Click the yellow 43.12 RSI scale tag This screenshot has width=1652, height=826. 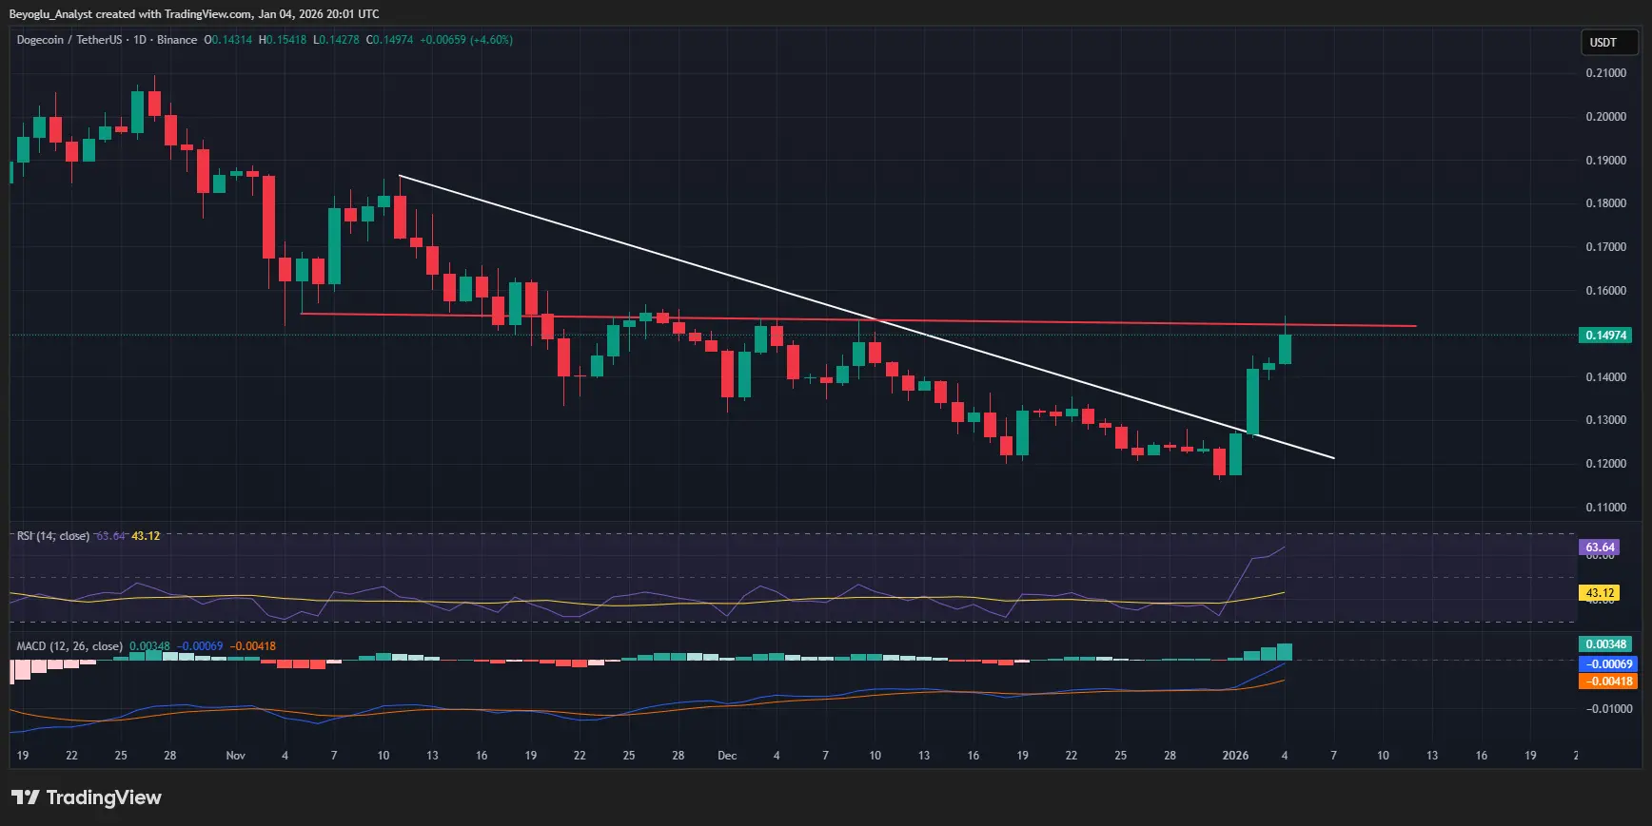[1600, 593]
